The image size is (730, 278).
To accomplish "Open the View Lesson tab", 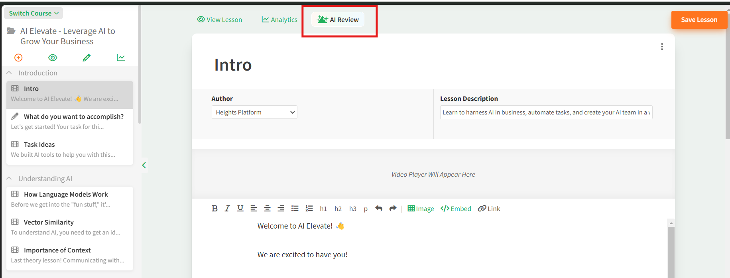I will point(220,20).
